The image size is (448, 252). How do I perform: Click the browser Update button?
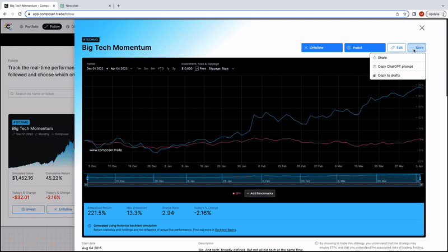click(x=436, y=14)
